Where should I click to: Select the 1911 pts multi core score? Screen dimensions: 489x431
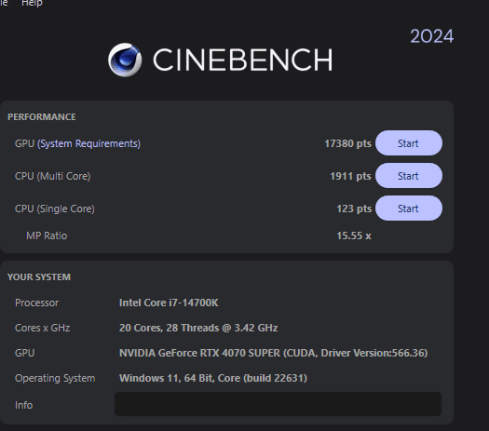click(x=350, y=176)
